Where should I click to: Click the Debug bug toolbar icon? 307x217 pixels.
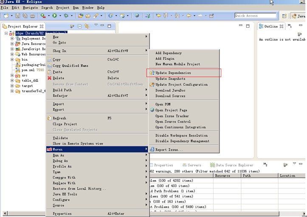point(66,16)
